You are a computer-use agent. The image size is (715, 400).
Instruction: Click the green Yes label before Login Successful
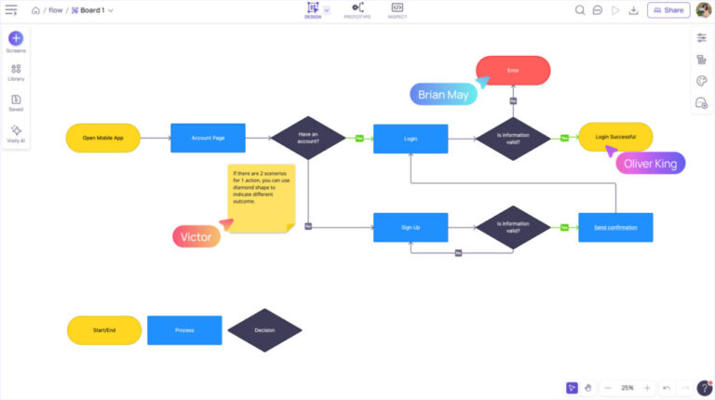pos(564,138)
